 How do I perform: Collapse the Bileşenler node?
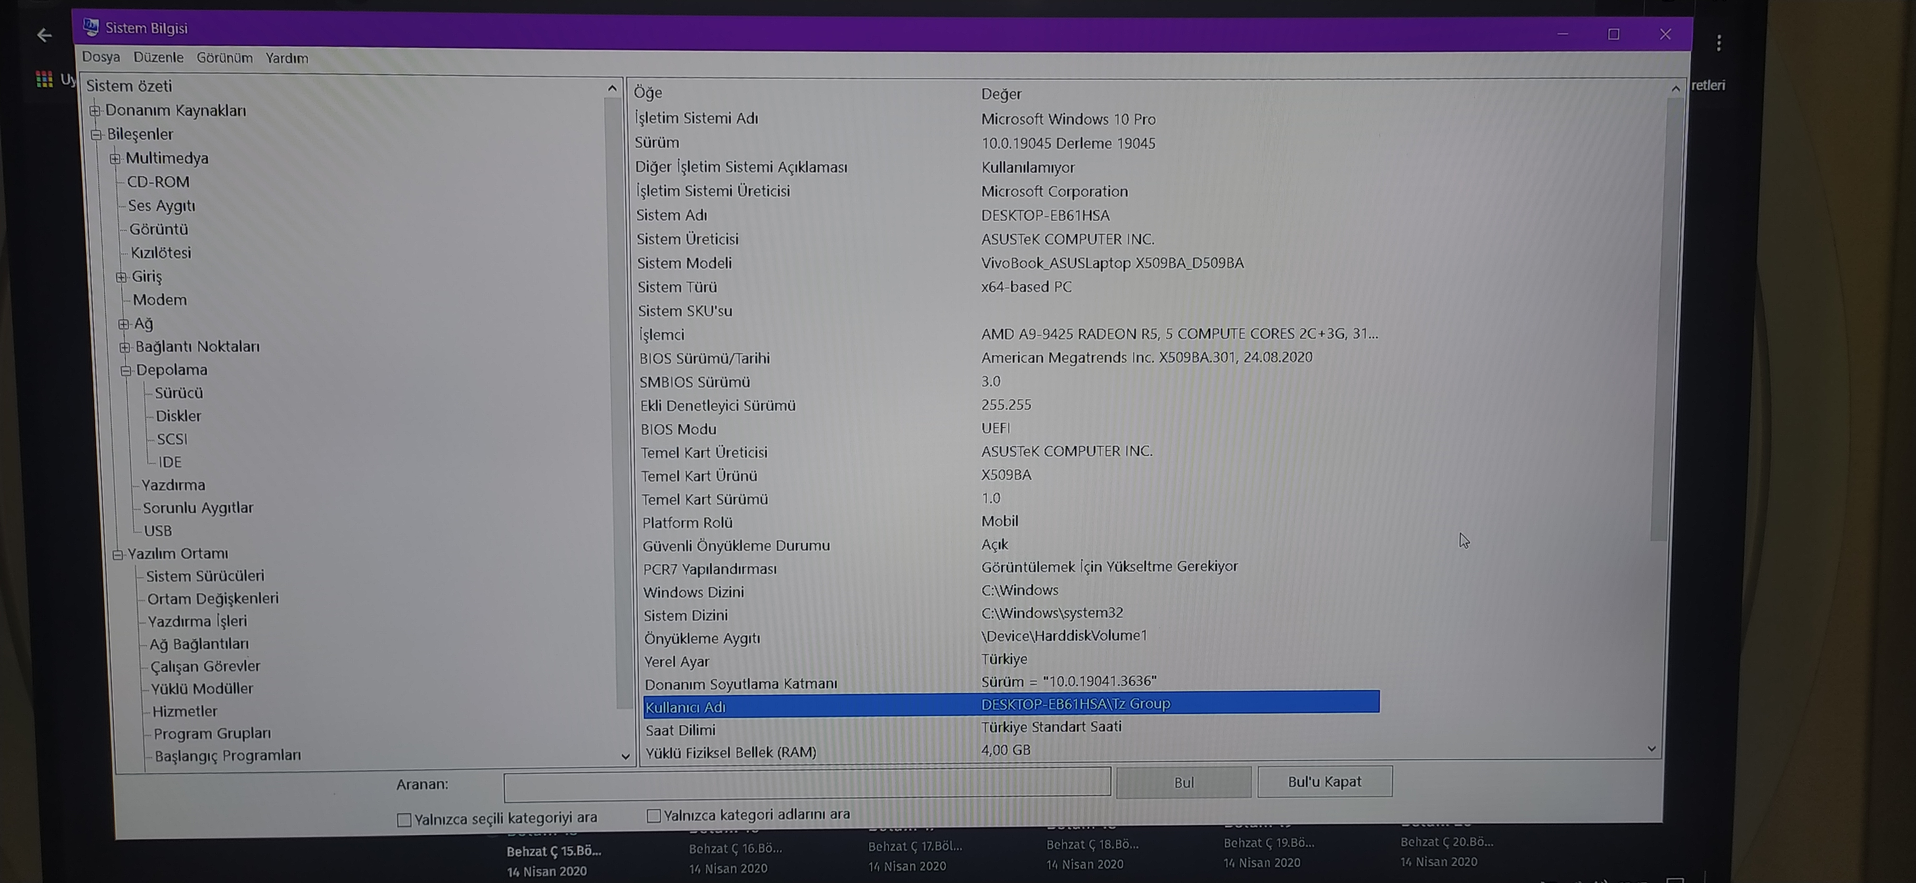pos(96,135)
